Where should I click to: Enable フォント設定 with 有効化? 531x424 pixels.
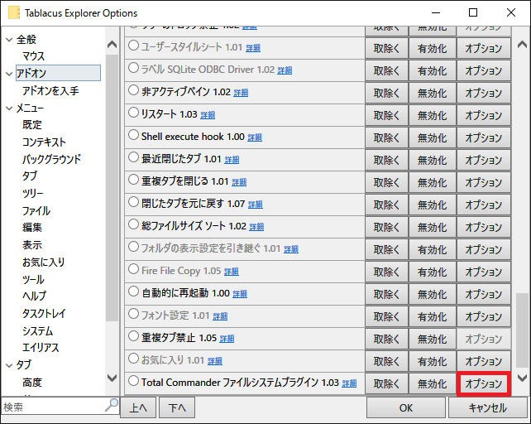[432, 317]
